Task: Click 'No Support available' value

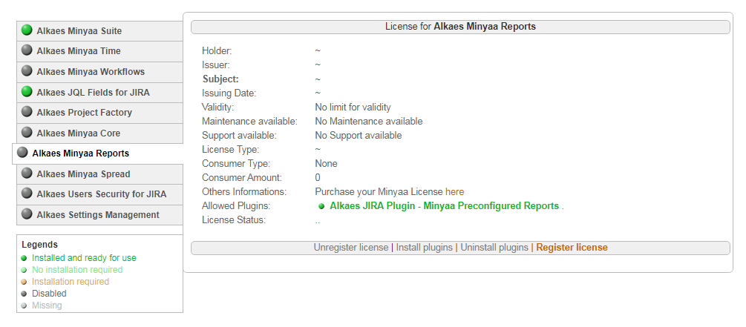Action: coord(359,136)
